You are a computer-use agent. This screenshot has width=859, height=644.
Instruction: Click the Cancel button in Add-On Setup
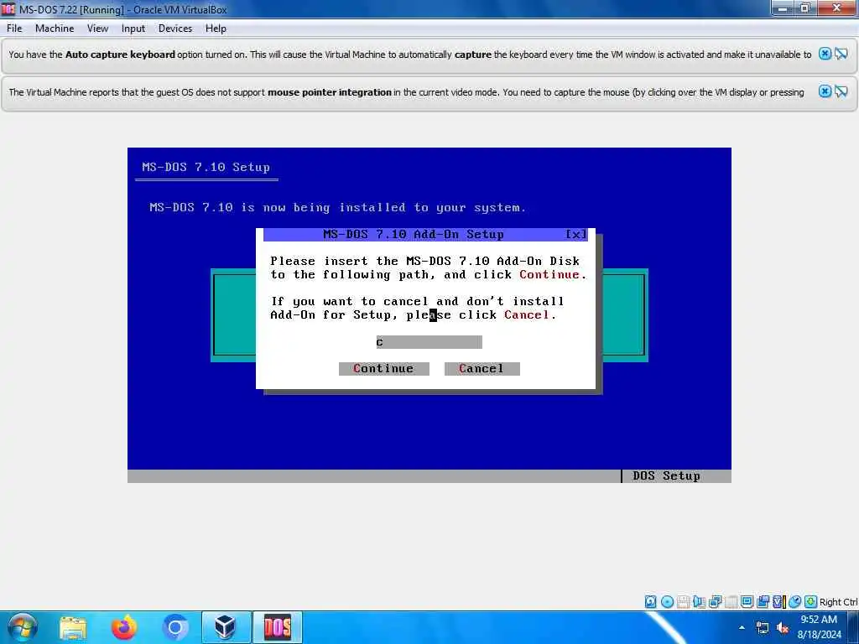[x=482, y=369]
